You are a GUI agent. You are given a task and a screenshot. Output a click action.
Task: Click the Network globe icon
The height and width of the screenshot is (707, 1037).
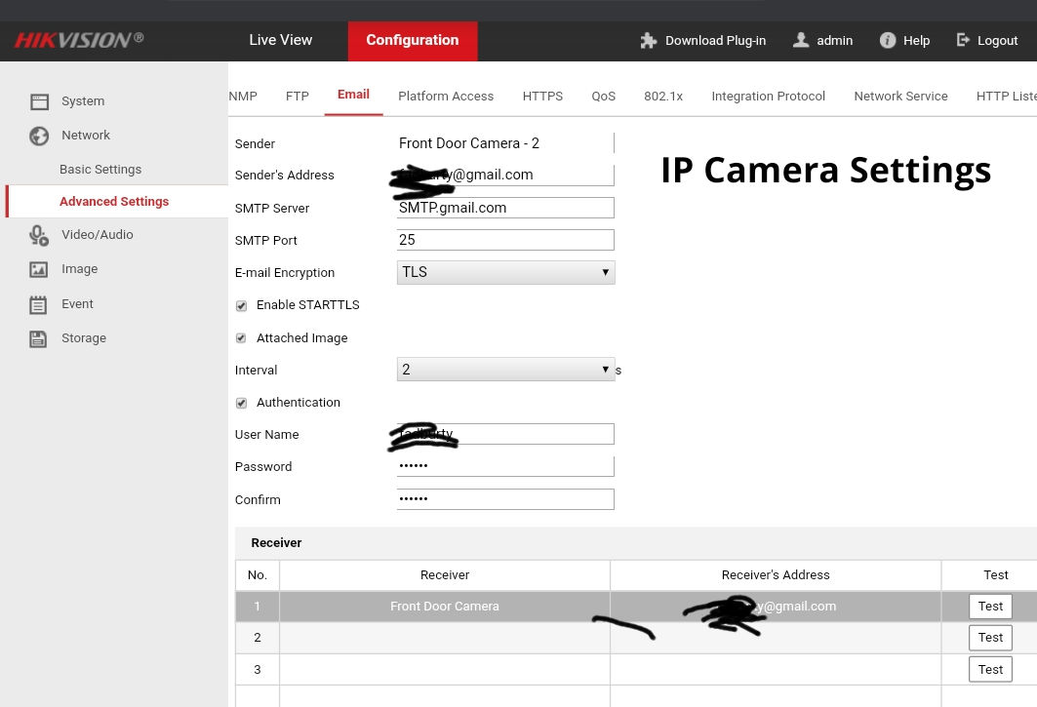(39, 136)
